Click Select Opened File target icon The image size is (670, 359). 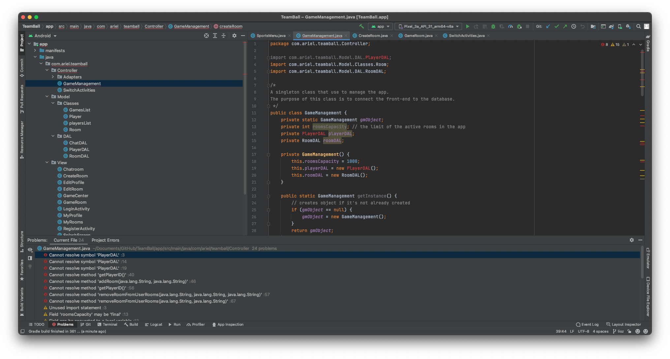point(206,36)
